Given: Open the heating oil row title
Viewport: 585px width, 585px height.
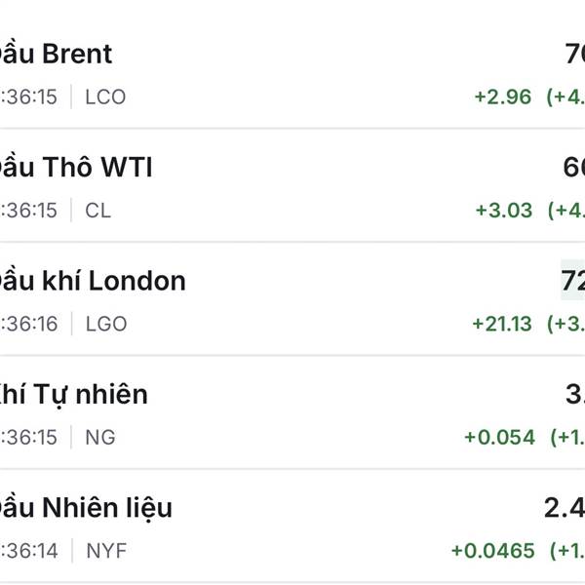Looking at the screenshot, I should point(86,507).
